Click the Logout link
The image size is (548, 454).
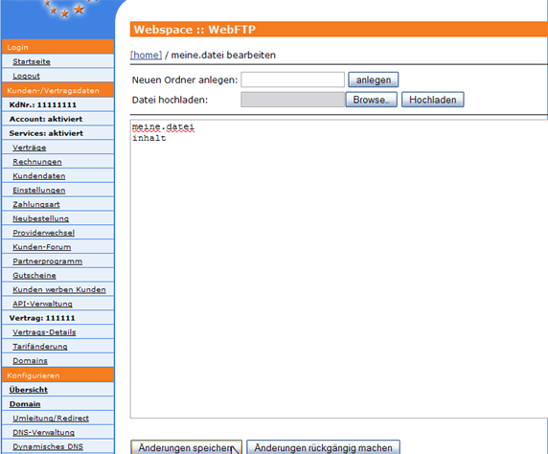point(26,76)
